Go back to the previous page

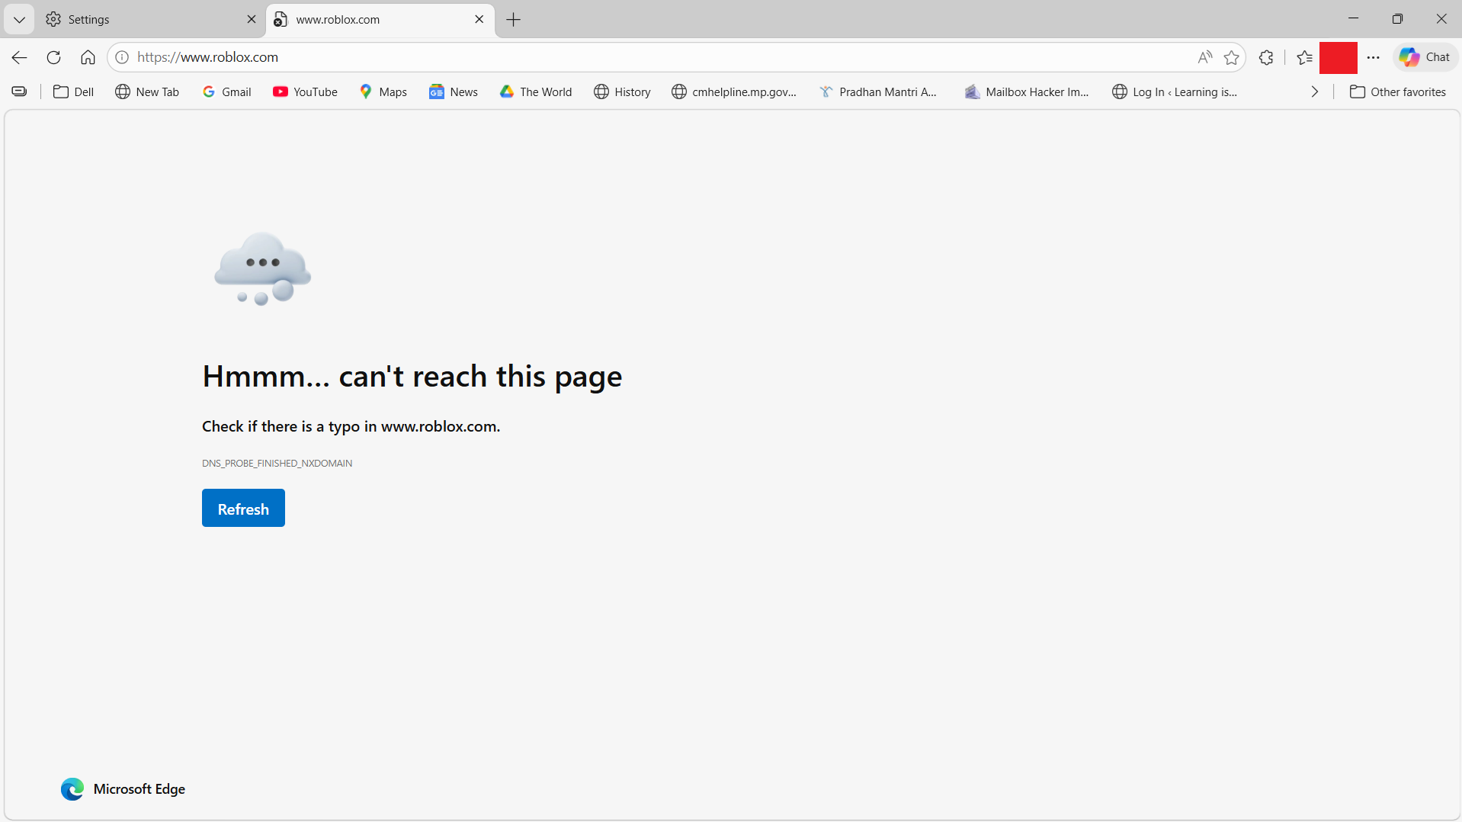point(19,57)
